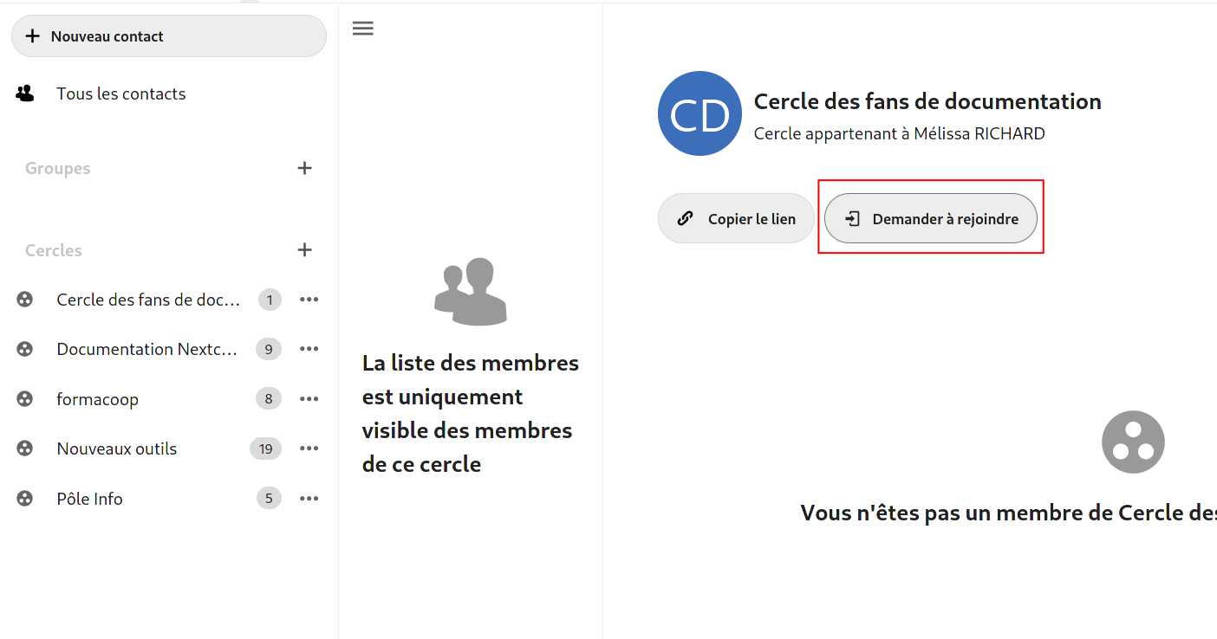Viewport: 1217px width, 639px height.
Task: Click the member count badge on Nouveaux outils
Action: click(266, 448)
